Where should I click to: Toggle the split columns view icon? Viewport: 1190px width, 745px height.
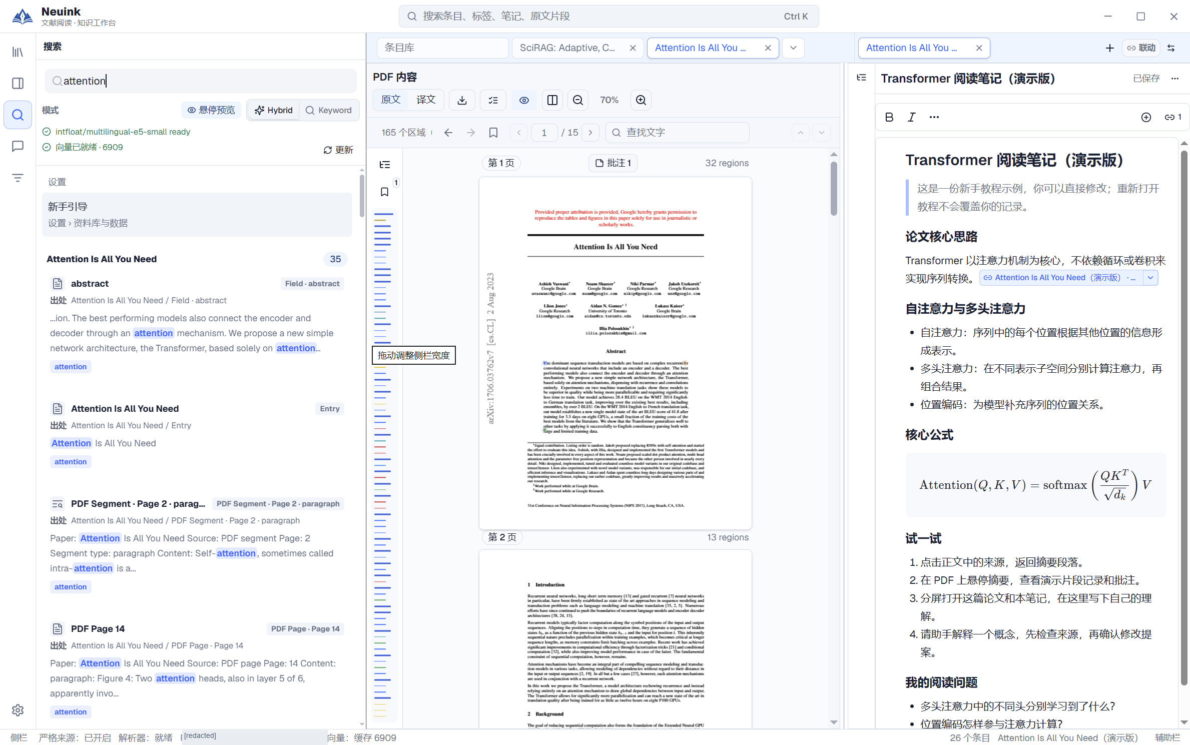[552, 100]
